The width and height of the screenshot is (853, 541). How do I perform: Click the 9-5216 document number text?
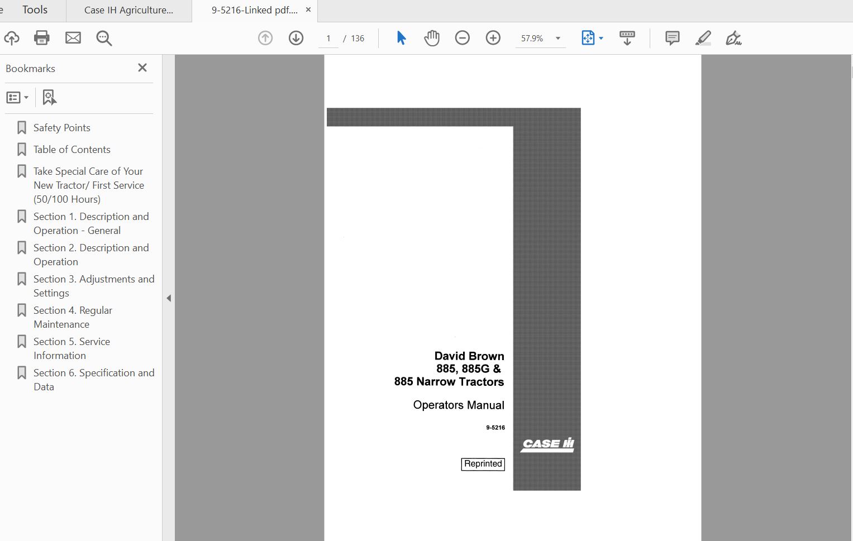coord(495,428)
